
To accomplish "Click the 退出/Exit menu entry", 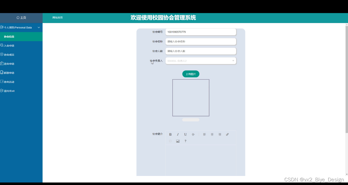I will click(x=21, y=91).
